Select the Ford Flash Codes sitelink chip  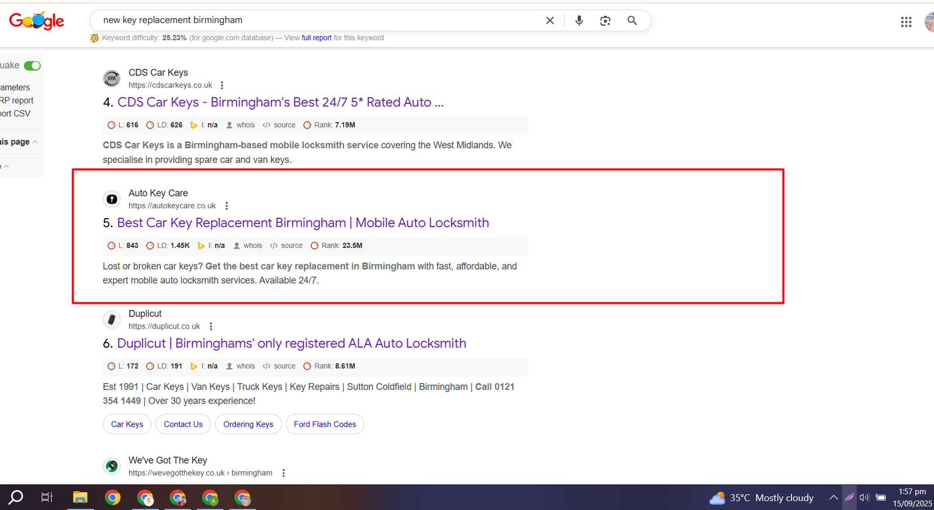[325, 424]
